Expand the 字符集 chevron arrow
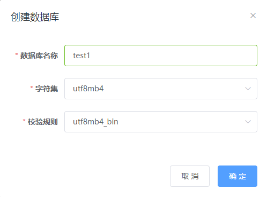267x197 pixels. coord(248,89)
